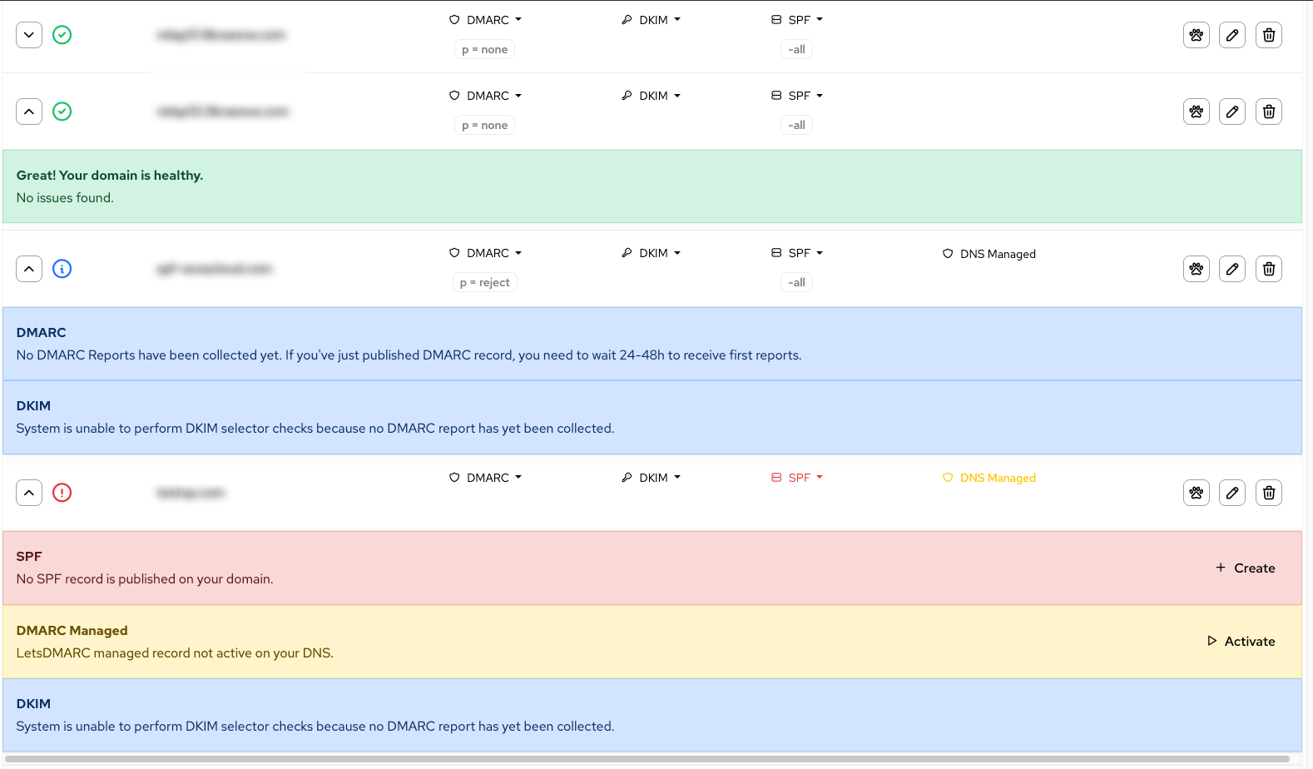1313x769 pixels.
Task: Delete the p = reject domain with trash icon
Action: click(x=1269, y=269)
